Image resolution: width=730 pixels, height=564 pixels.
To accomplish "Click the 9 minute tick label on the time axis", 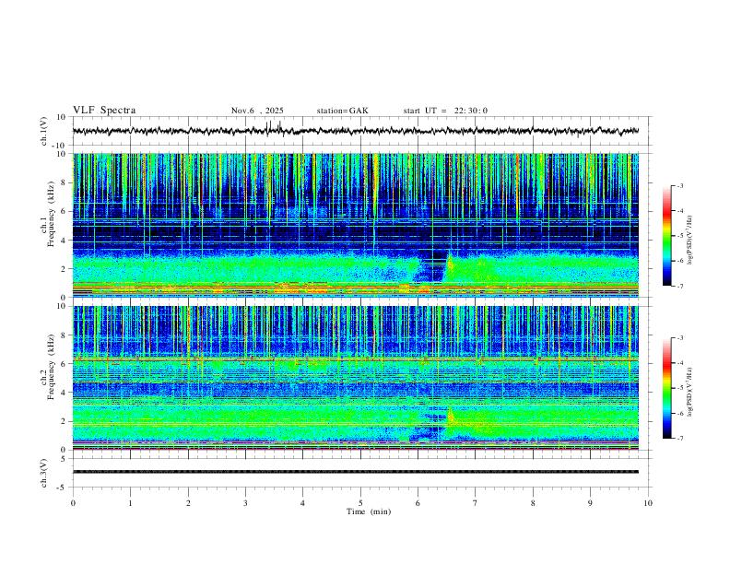I will [591, 502].
